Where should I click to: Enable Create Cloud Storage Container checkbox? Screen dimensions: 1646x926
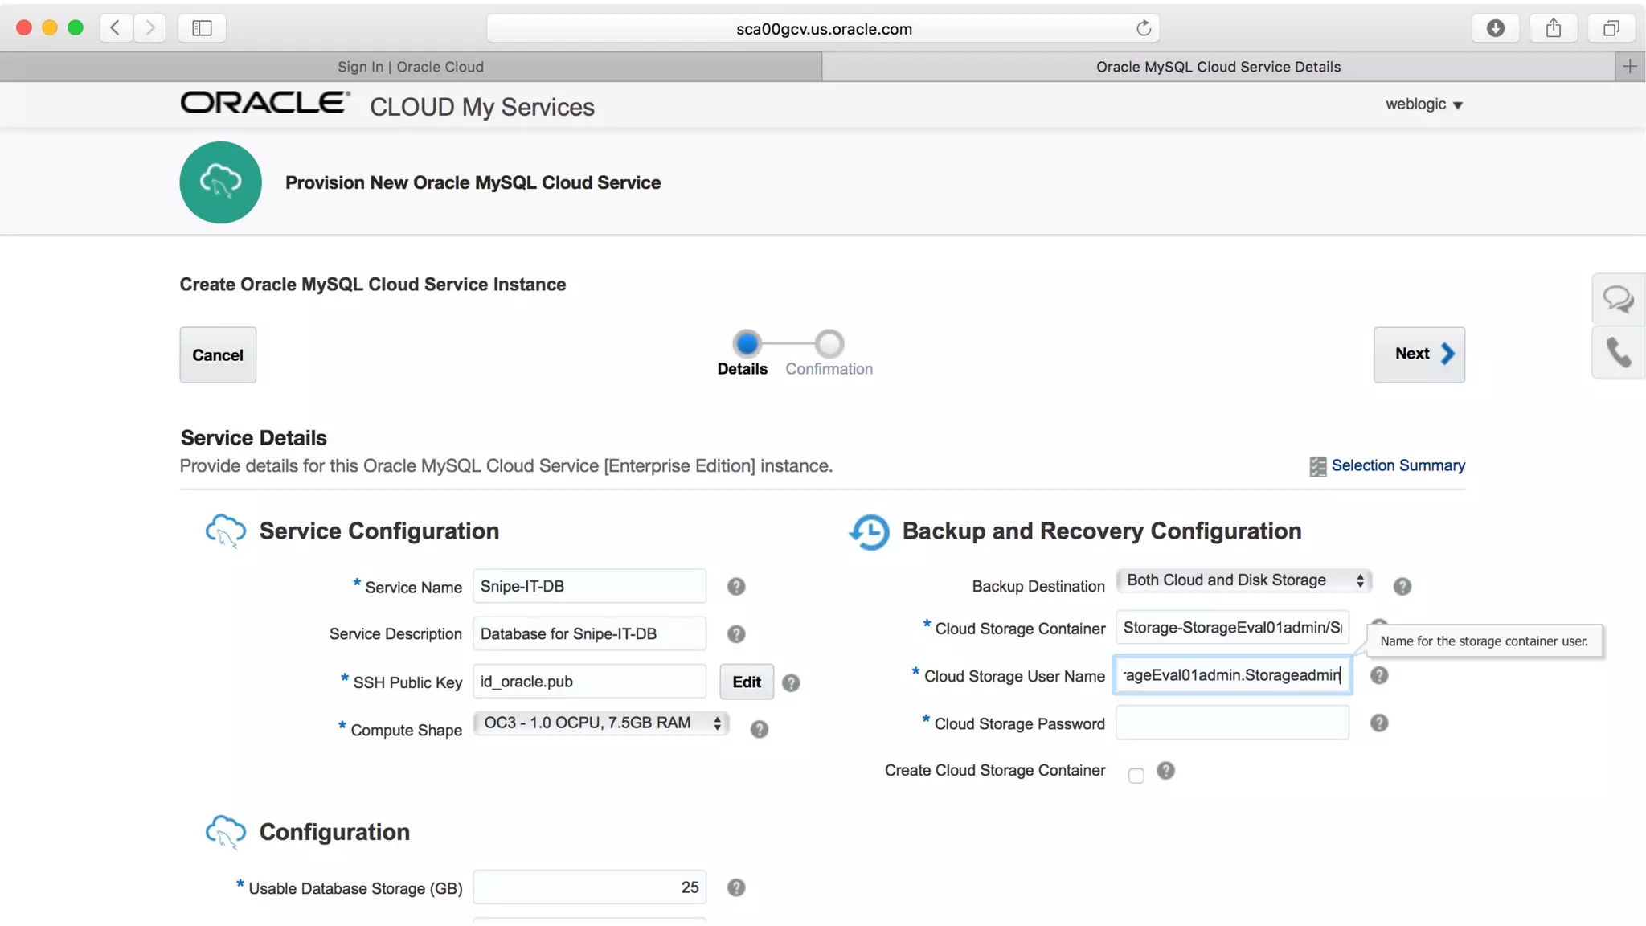click(1136, 775)
